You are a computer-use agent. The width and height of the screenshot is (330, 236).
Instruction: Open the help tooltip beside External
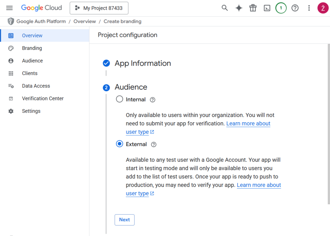click(153, 144)
